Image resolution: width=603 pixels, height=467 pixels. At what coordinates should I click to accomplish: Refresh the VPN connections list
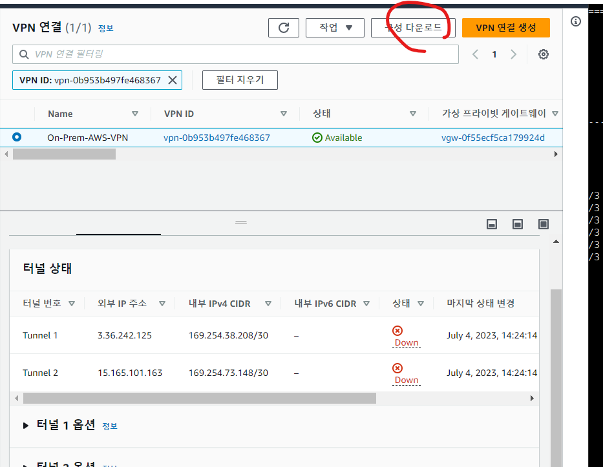pos(284,28)
